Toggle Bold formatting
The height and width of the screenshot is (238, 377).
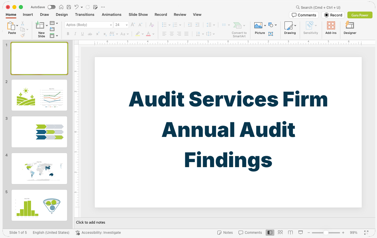pyautogui.click(x=68, y=34)
